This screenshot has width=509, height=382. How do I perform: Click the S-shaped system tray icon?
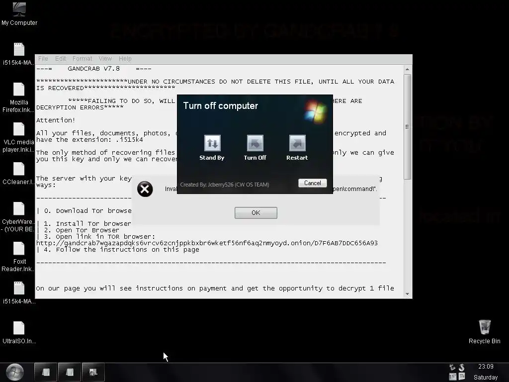(x=461, y=368)
